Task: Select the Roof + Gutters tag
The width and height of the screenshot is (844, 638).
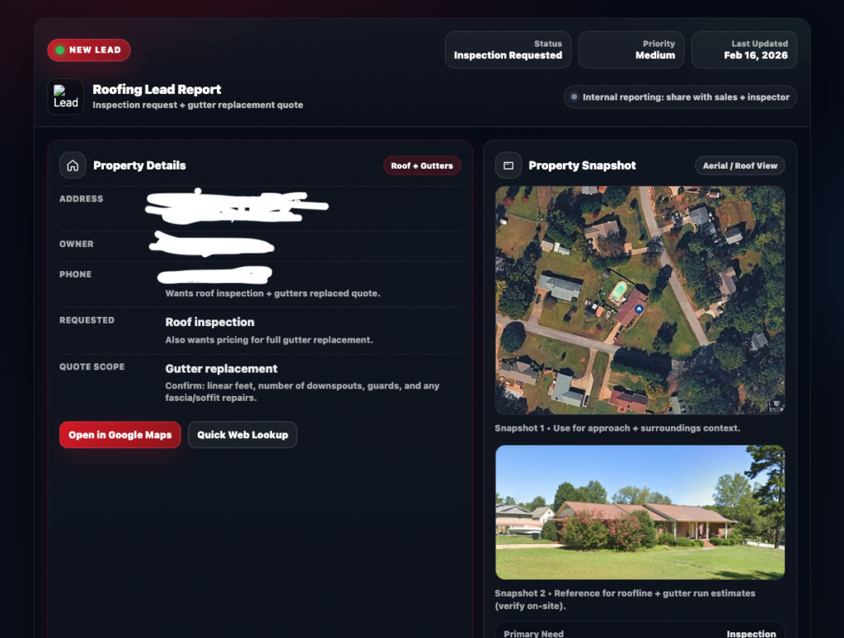Action: [x=422, y=165]
